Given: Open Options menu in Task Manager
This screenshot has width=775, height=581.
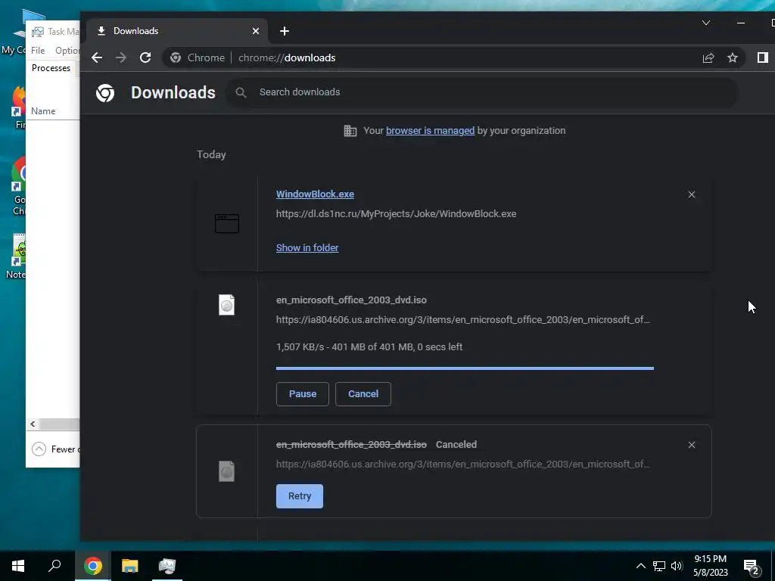Looking at the screenshot, I should pos(67,51).
